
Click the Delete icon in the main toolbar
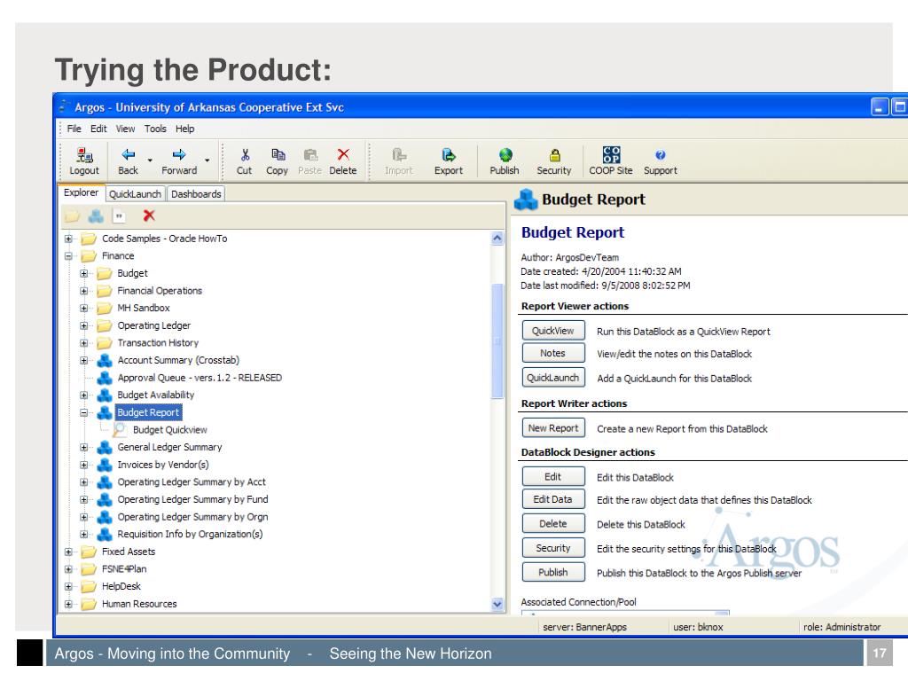(343, 154)
